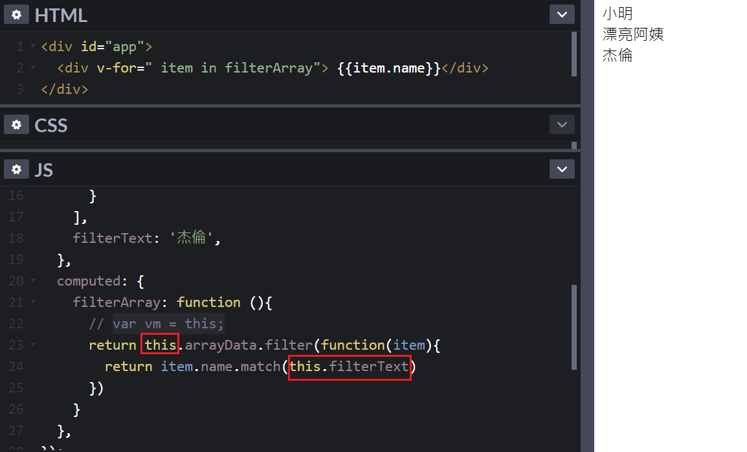Click '杰倫' in the preview output
Image resolution: width=747 pixels, height=452 pixels.
point(618,55)
